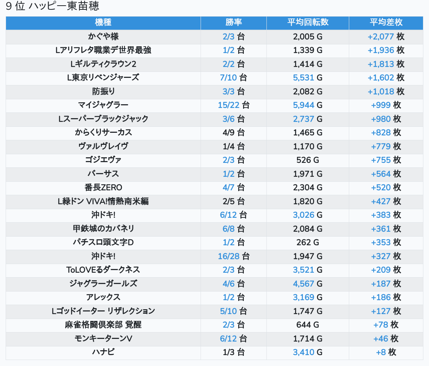Click the 16/28 win rate for 沖ドキ!
Viewport: 429px width, 366px height.
point(228,257)
